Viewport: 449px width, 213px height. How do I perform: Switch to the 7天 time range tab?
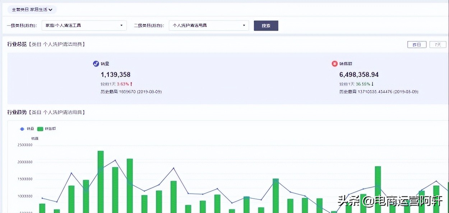point(438,44)
